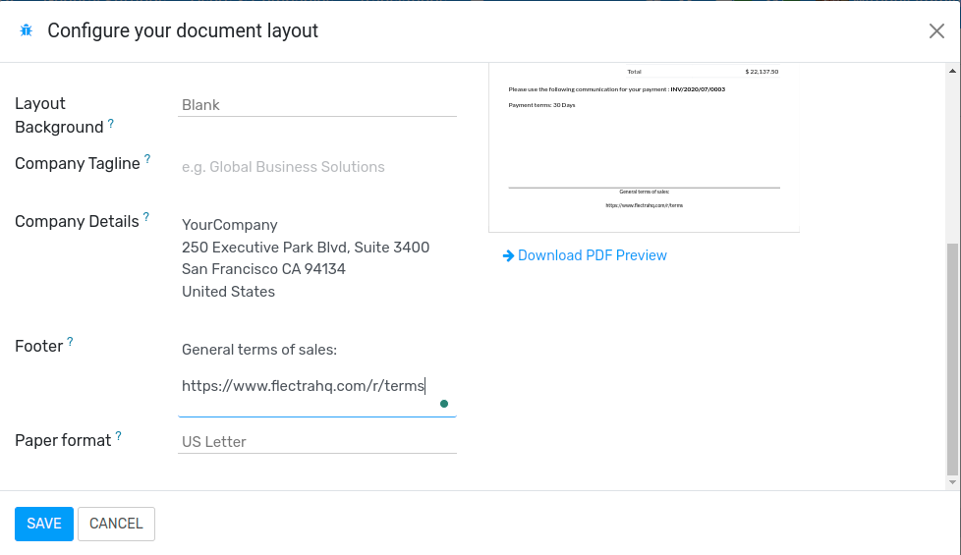Click the scrollbar down arrow
The width and height of the screenshot is (961, 555).
tap(952, 482)
